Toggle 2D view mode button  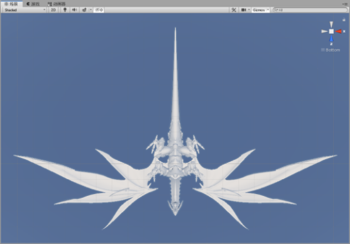[x=53, y=10]
